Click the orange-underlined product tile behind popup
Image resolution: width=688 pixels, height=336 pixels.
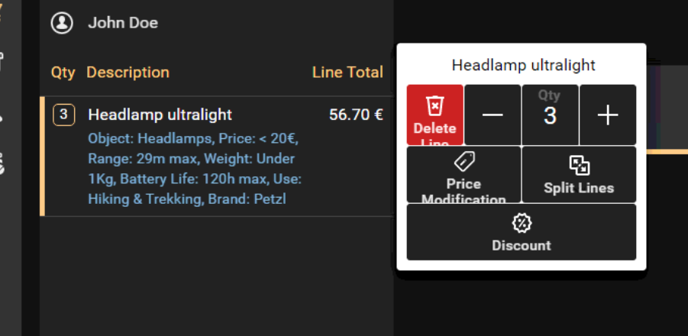(x=667, y=110)
